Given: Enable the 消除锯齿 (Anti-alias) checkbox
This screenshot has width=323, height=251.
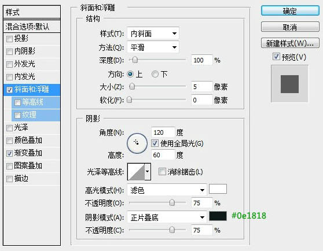Looking at the screenshot, I should 162,171.
